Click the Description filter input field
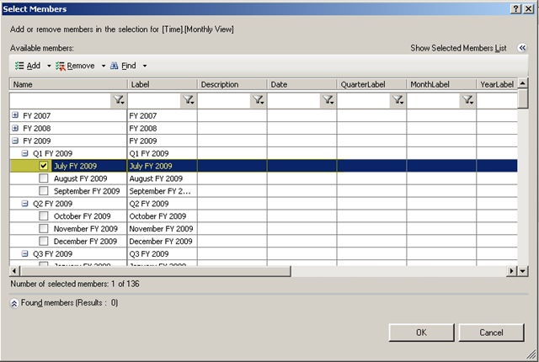Viewport: 539px width, 362px height. click(224, 100)
